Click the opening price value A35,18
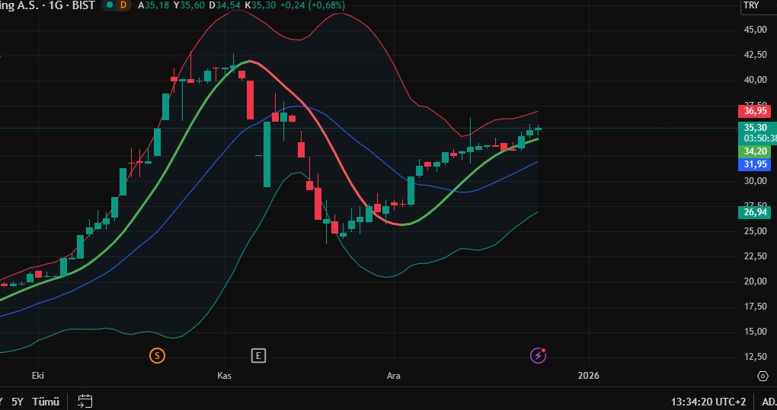 [154, 5]
